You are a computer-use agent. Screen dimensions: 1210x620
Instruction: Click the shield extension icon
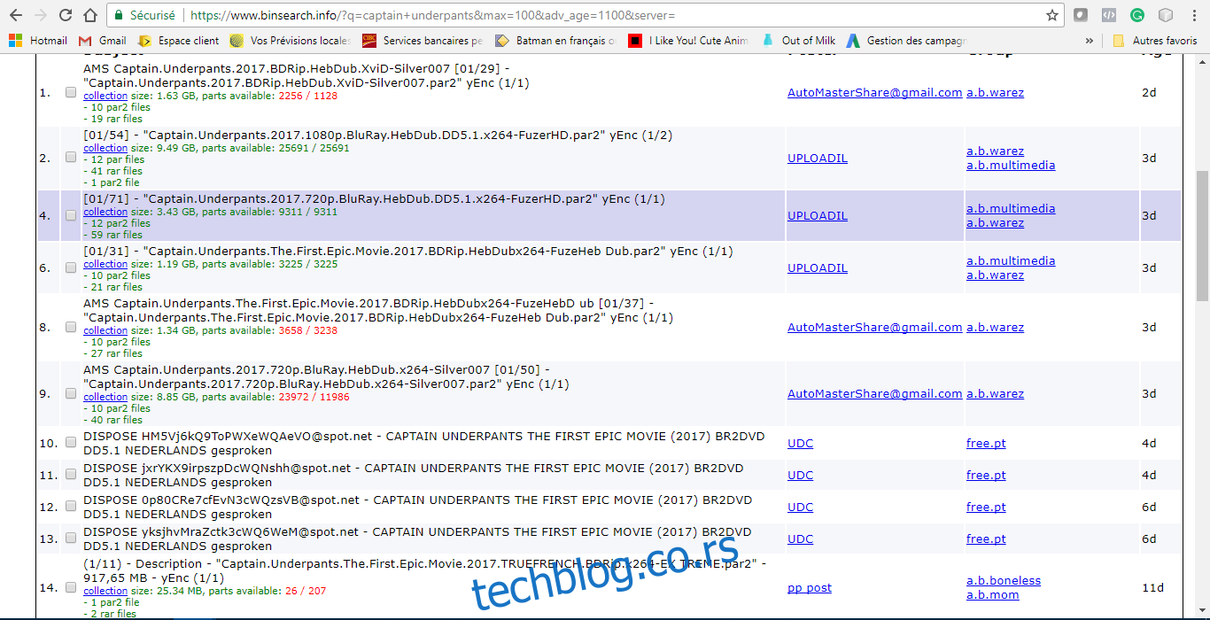pyautogui.click(x=1081, y=15)
